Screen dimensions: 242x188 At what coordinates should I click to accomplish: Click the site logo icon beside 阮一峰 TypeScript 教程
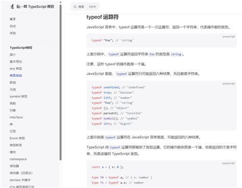tap(12, 7)
